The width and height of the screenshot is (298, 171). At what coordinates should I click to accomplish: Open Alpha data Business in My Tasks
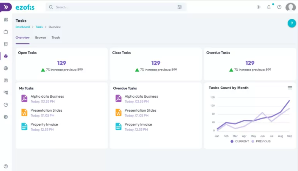47,96
